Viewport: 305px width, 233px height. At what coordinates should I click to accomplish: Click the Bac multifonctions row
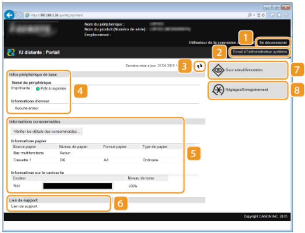(x=97, y=153)
